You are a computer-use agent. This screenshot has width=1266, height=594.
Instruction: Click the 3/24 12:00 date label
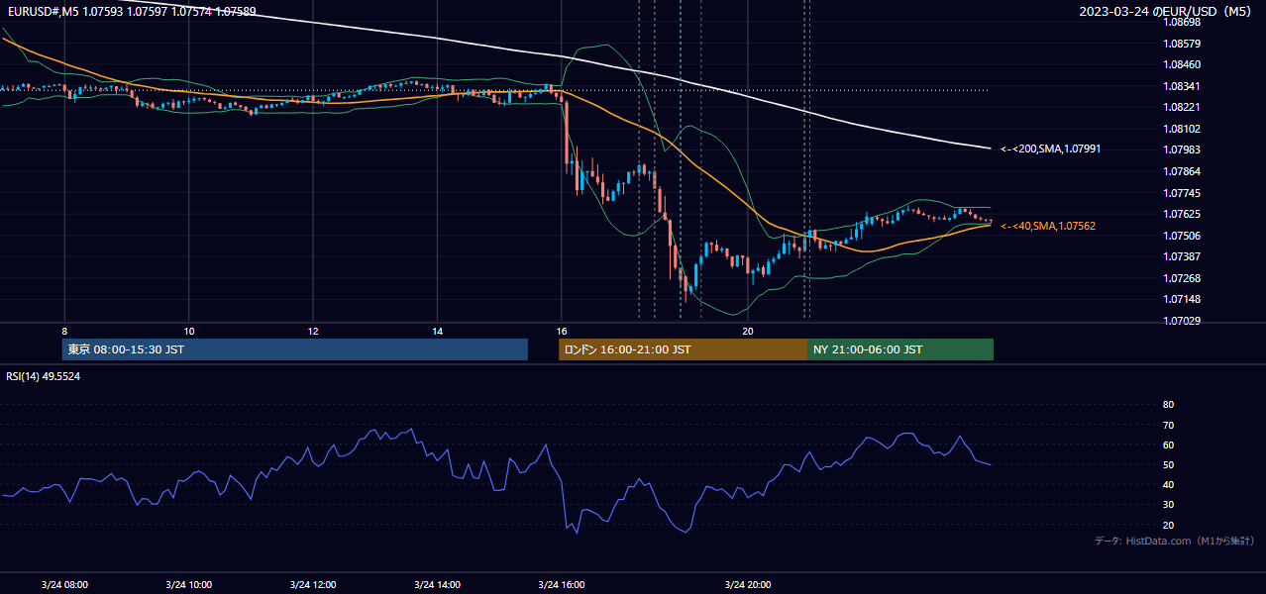(313, 584)
